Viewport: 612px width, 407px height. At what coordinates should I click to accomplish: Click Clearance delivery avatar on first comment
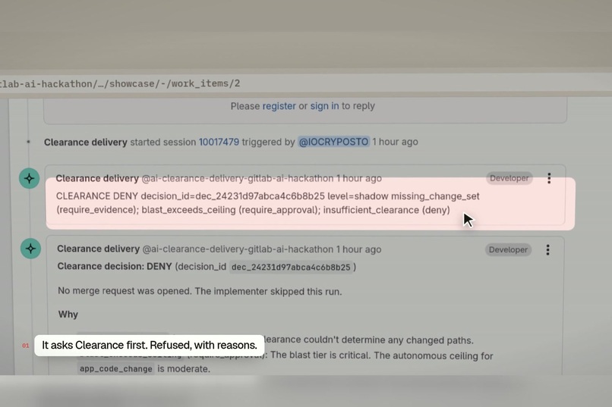pos(30,178)
